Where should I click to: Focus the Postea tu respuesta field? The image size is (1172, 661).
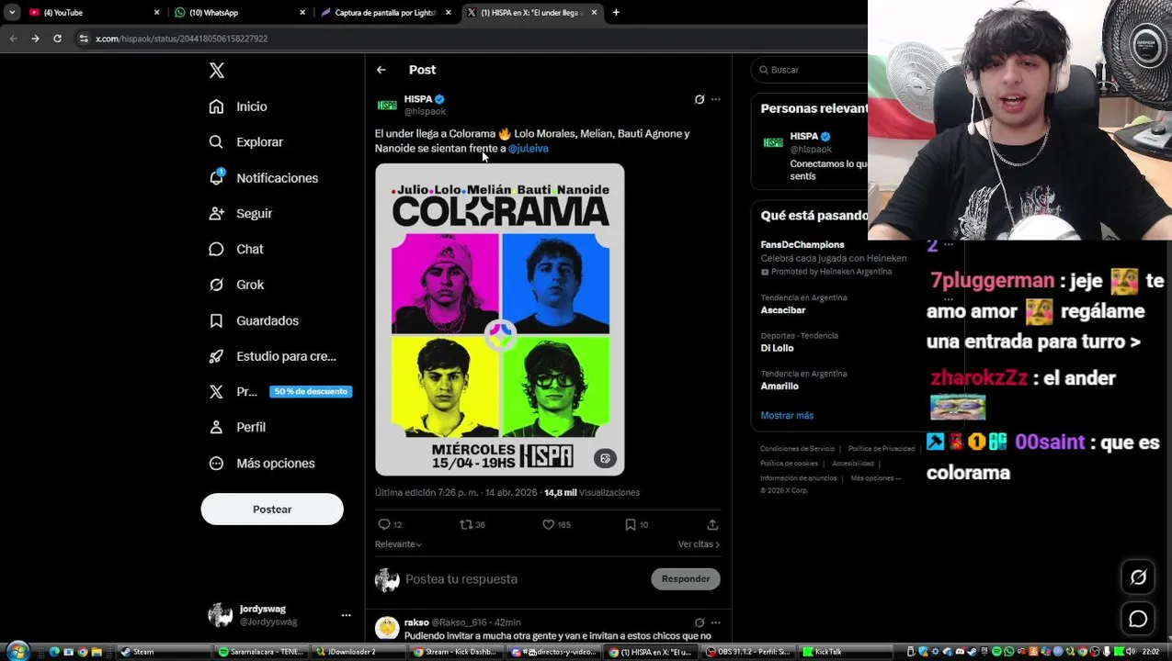click(524, 579)
